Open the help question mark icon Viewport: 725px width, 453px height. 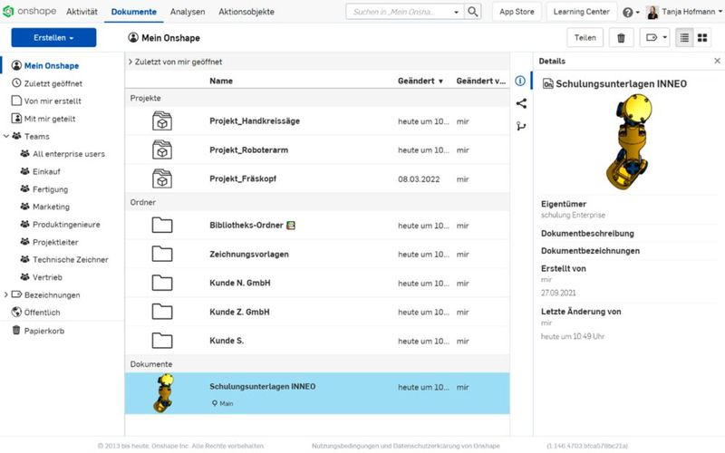[x=628, y=13]
